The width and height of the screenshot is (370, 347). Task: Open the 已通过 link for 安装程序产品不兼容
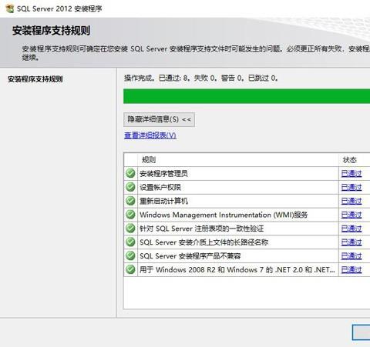[351, 256]
